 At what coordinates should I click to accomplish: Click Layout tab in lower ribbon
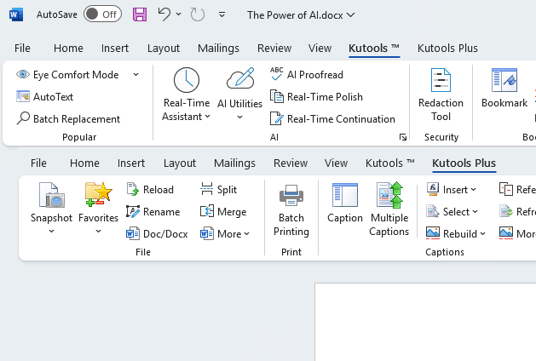click(180, 163)
